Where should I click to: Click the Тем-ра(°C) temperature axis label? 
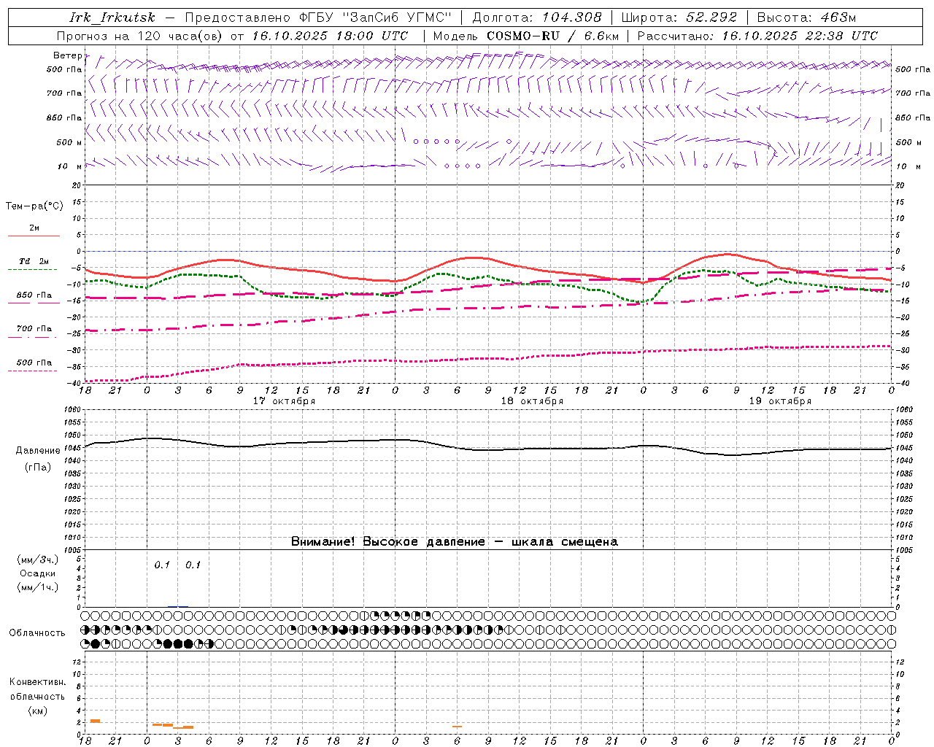click(x=34, y=206)
